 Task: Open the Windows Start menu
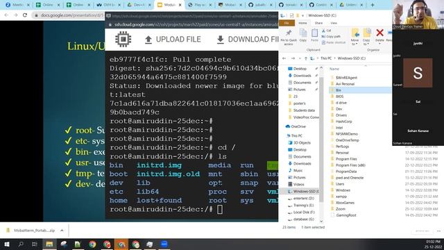pos(6,244)
